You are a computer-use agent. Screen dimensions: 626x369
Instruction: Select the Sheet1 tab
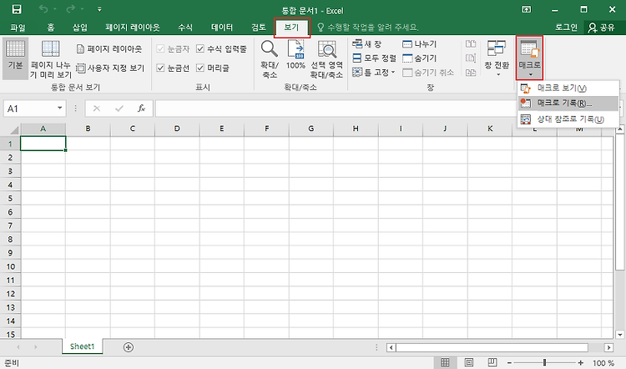(83, 346)
